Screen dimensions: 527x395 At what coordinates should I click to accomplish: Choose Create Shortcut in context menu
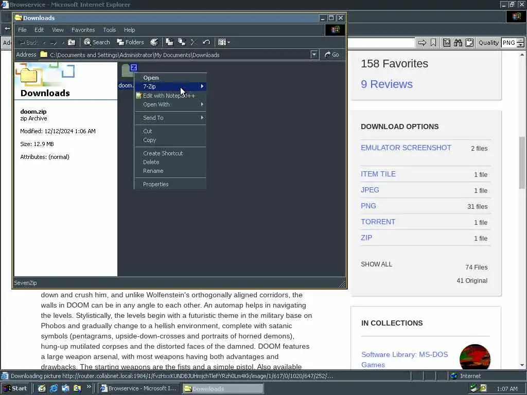(170, 153)
